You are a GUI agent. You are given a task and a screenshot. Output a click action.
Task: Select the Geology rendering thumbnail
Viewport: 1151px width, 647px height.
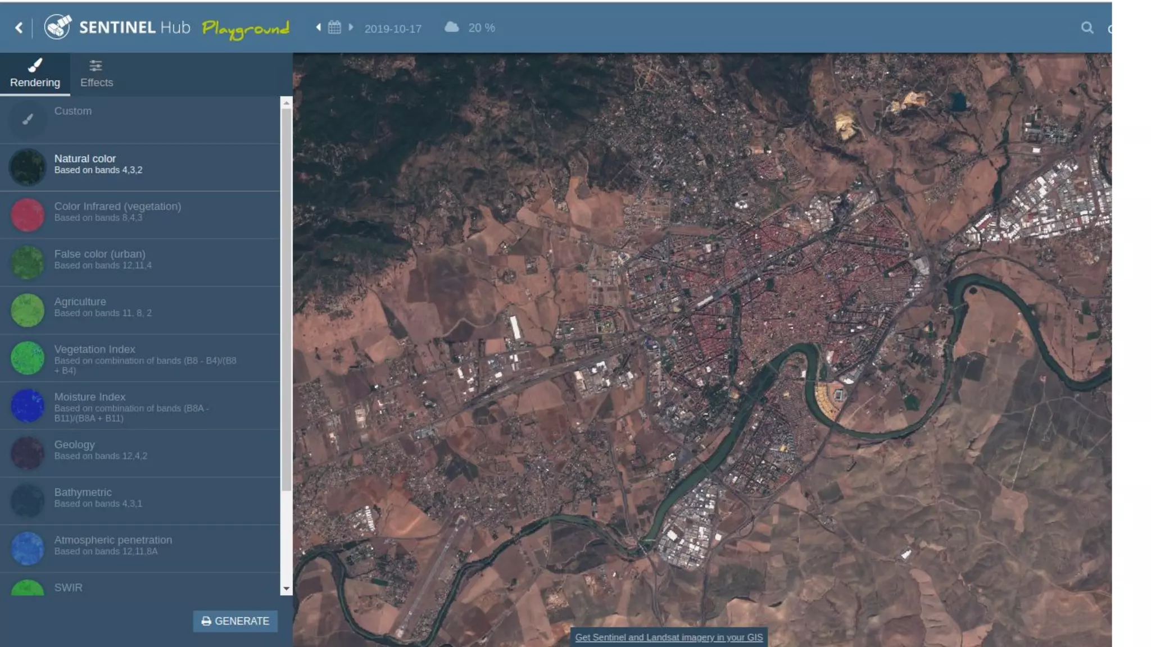pyautogui.click(x=28, y=453)
